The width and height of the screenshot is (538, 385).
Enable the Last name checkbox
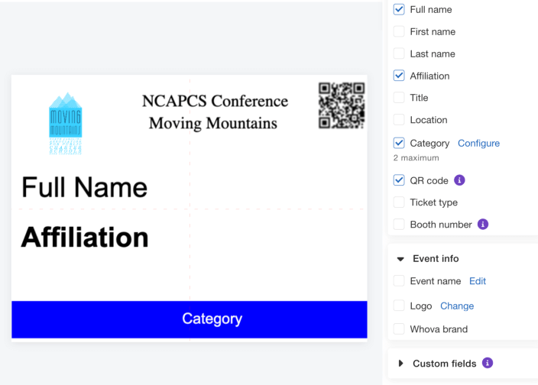point(399,54)
